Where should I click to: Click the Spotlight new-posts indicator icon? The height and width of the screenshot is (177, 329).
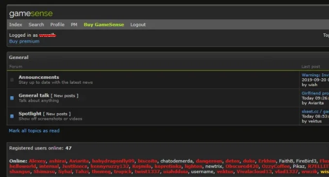[12, 116]
